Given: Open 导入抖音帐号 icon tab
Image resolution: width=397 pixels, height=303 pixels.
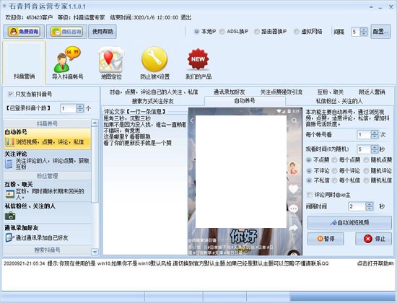Looking at the screenshot, I should [x=68, y=63].
